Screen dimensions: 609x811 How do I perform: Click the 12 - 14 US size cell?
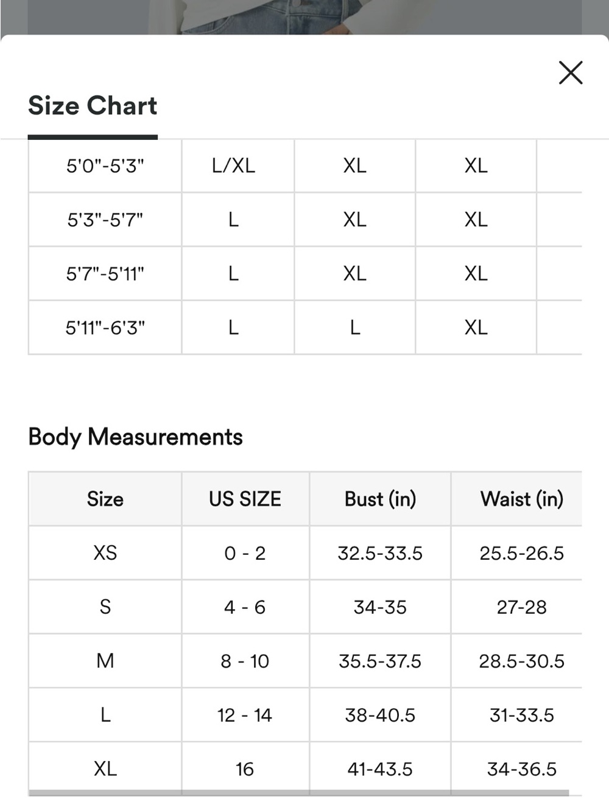tap(245, 715)
